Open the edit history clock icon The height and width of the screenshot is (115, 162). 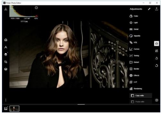[x=157, y=58]
